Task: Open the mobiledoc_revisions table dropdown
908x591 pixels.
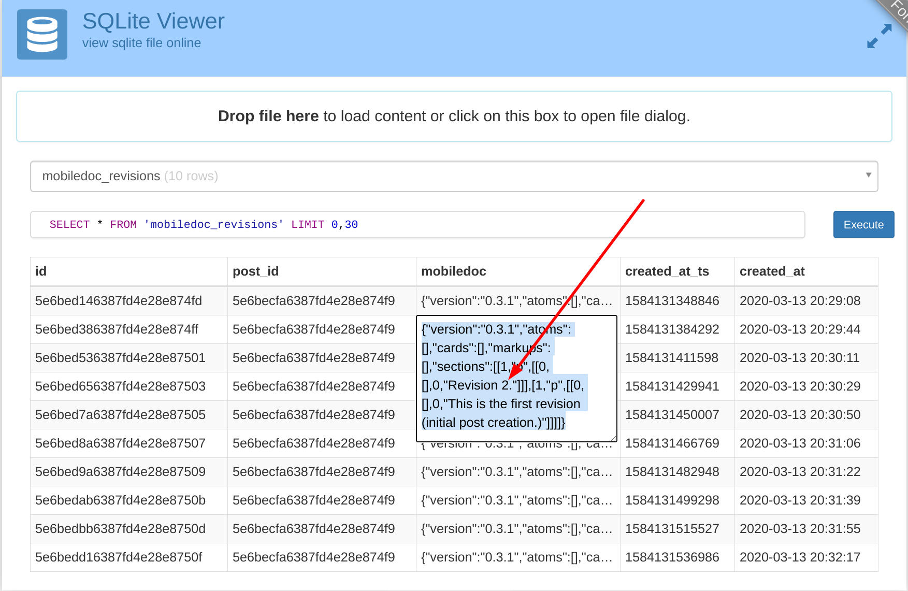Action: coord(454,176)
